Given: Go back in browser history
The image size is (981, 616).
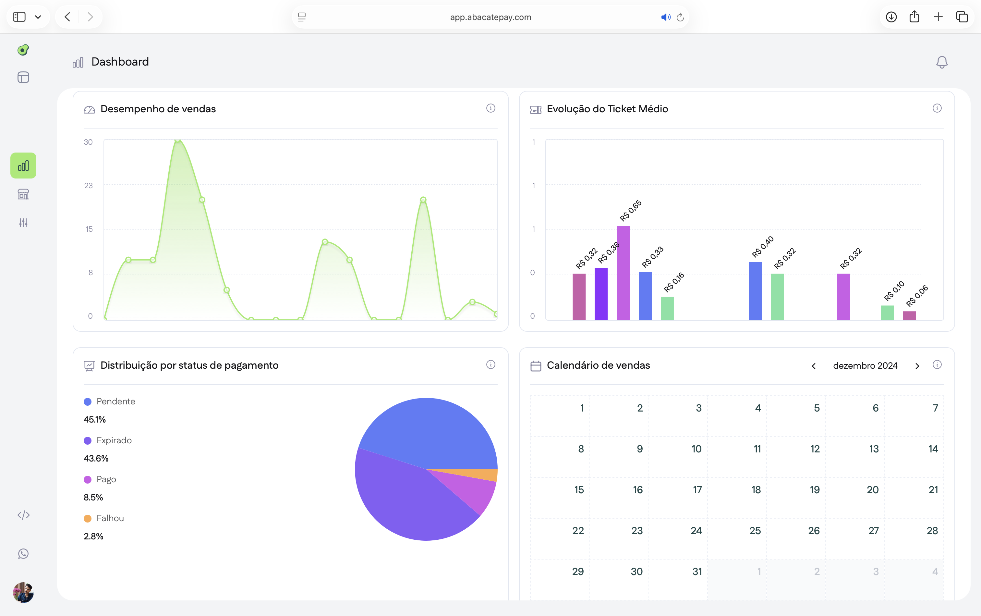Looking at the screenshot, I should click(67, 17).
